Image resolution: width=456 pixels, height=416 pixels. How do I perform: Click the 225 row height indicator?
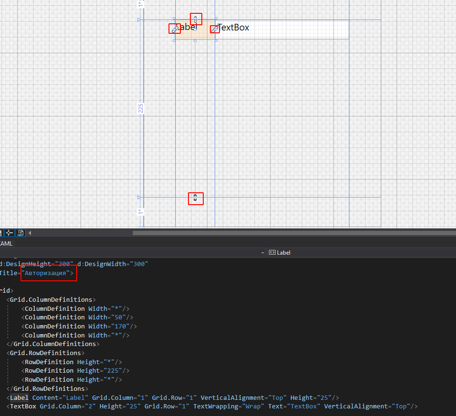(x=141, y=109)
